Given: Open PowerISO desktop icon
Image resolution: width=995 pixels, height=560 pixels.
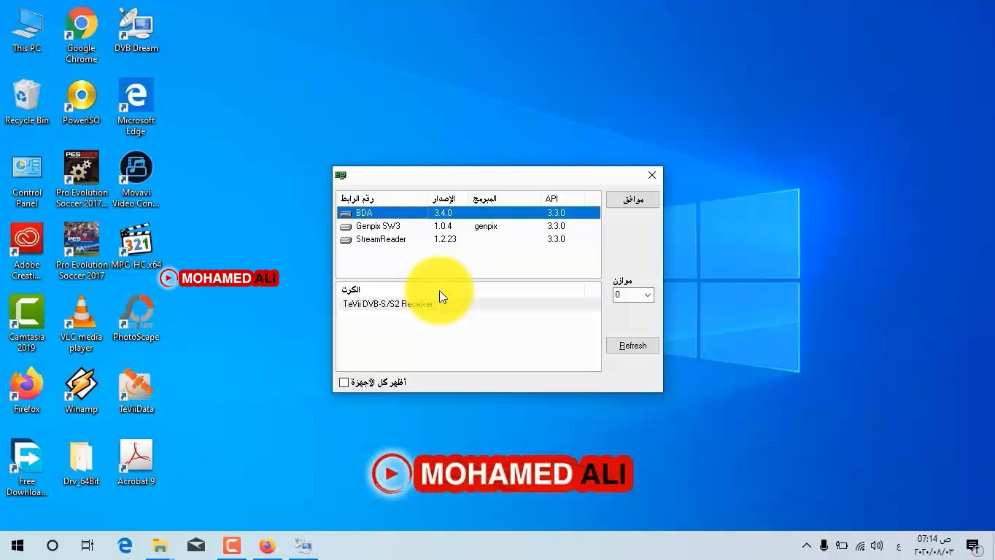Looking at the screenshot, I should pyautogui.click(x=81, y=103).
